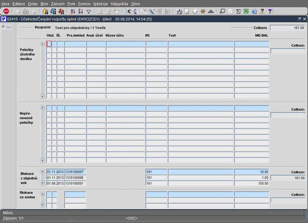Click scroll-down arrow of Nepřenesené položky

pos(42,160)
